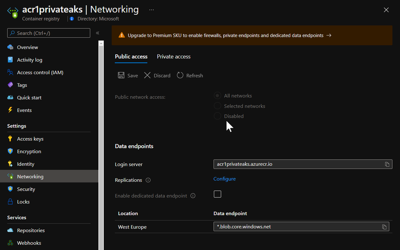The width and height of the screenshot is (400, 250).
Task: Click the sidebar scroll up arrow
Action: click(101, 43)
